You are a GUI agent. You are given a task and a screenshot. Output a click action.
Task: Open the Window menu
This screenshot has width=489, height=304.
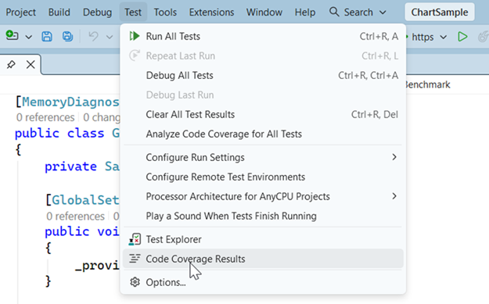264,13
